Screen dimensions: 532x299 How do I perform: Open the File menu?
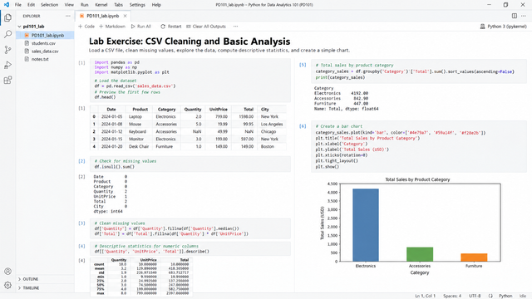coord(18,5)
